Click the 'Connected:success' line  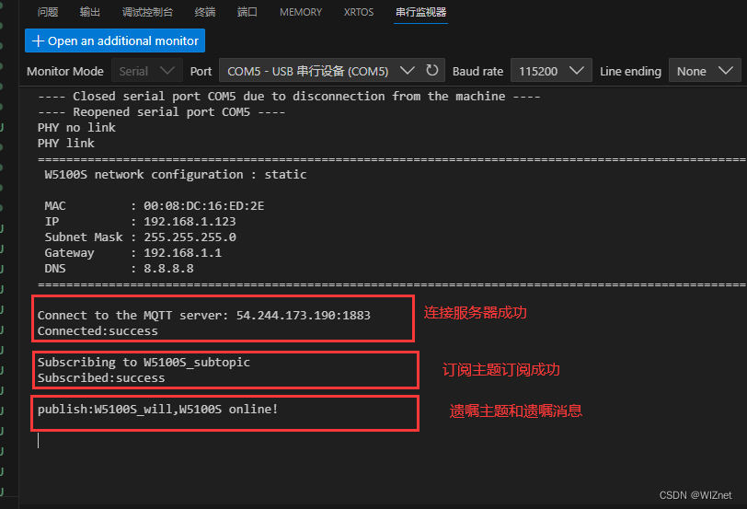[98, 331]
